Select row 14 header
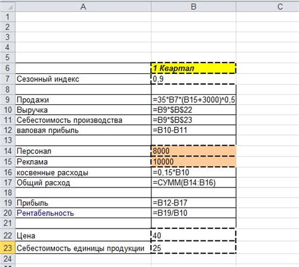299x267 pixels. (x=8, y=151)
